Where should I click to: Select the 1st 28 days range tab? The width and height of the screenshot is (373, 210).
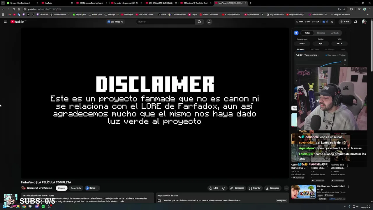(330, 50)
